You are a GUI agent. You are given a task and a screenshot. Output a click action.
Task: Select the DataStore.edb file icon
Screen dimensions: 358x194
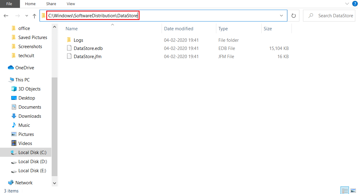(69, 48)
